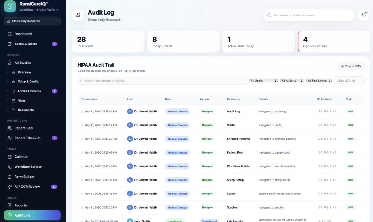The width and height of the screenshot is (373, 222).
Task: Go to Dashboard in the sidebar
Action: click(32, 34)
